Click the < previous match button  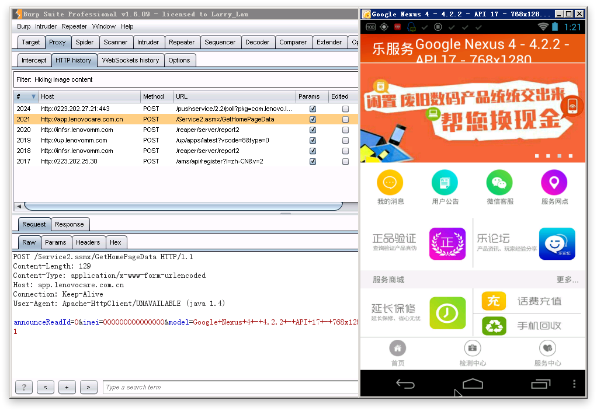(46, 387)
